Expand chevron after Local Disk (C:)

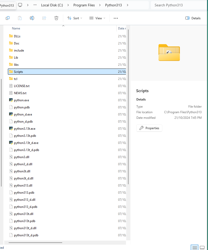68,5
